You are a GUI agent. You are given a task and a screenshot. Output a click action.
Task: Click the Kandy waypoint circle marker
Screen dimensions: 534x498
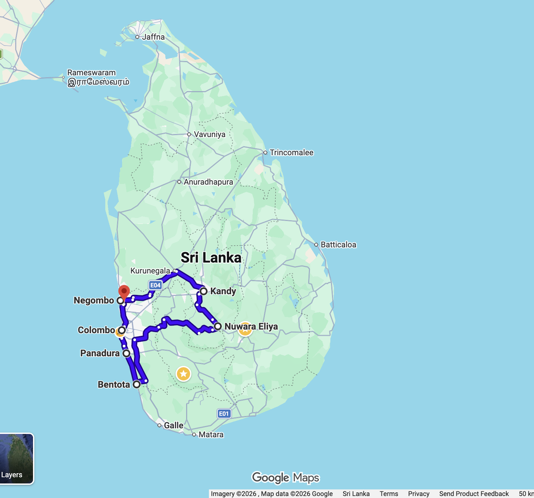(x=204, y=291)
